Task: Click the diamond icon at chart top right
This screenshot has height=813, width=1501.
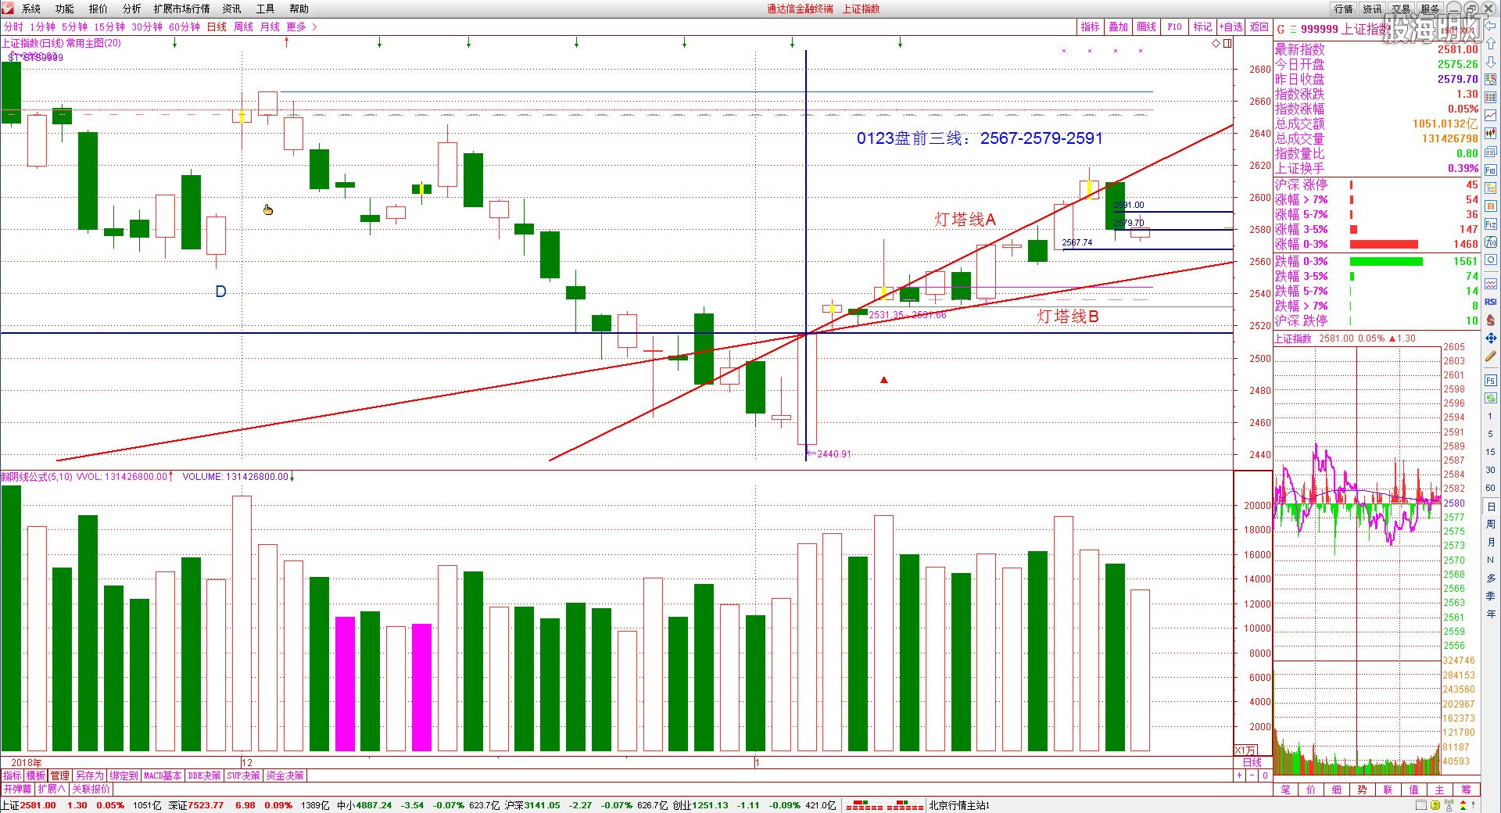Action: [x=1216, y=44]
